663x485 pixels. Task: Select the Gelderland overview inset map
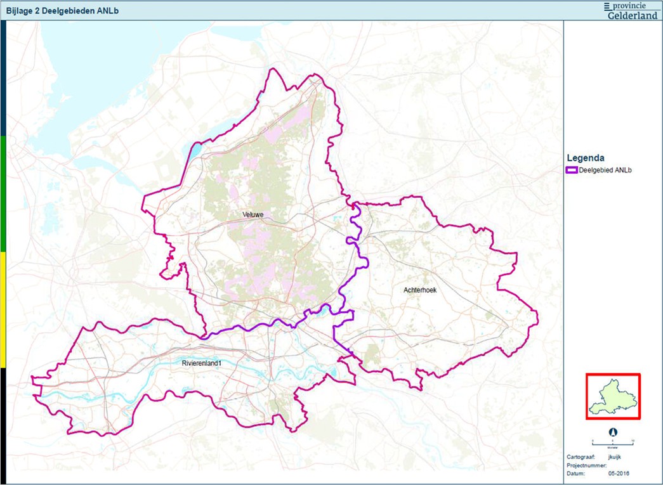[x=613, y=396]
